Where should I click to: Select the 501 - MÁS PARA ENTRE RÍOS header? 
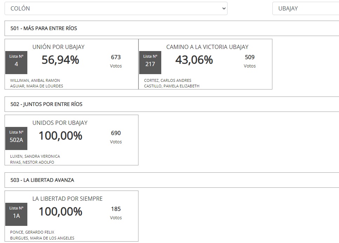(172, 28)
